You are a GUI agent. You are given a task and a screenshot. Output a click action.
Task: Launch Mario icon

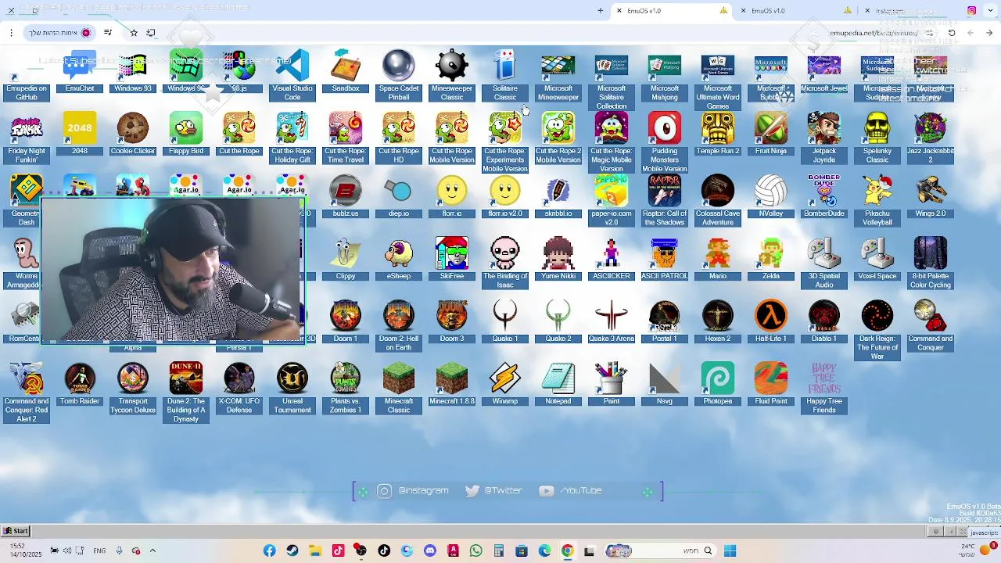pyautogui.click(x=718, y=260)
